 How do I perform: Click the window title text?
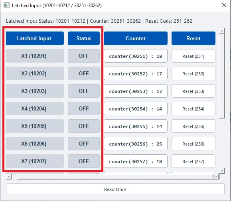57,6
